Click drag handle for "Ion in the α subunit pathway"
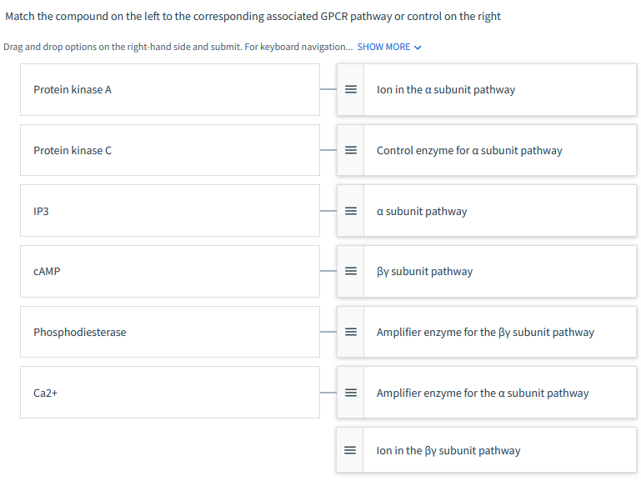This screenshot has width=641, height=486. tap(351, 90)
